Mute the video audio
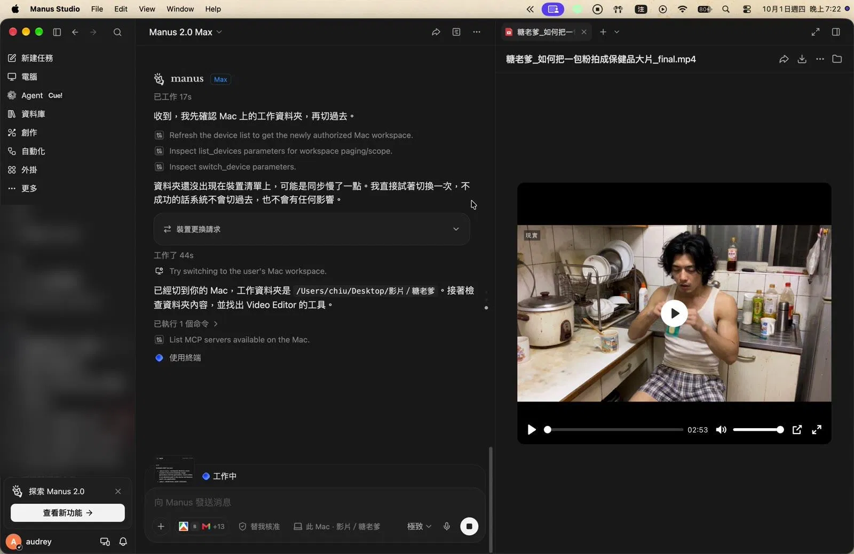Viewport: 854px width, 554px height. tap(721, 430)
